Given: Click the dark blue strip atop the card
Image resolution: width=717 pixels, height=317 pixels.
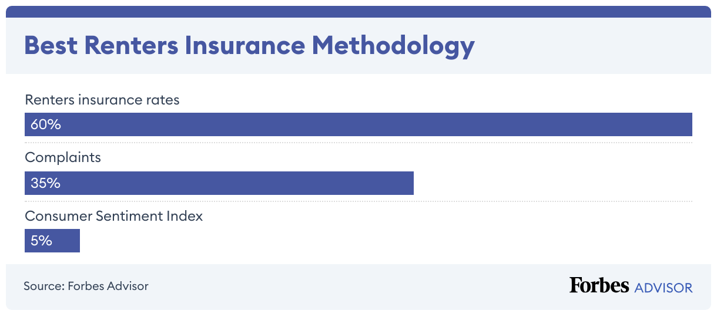Looking at the screenshot, I should (x=358, y=11).
